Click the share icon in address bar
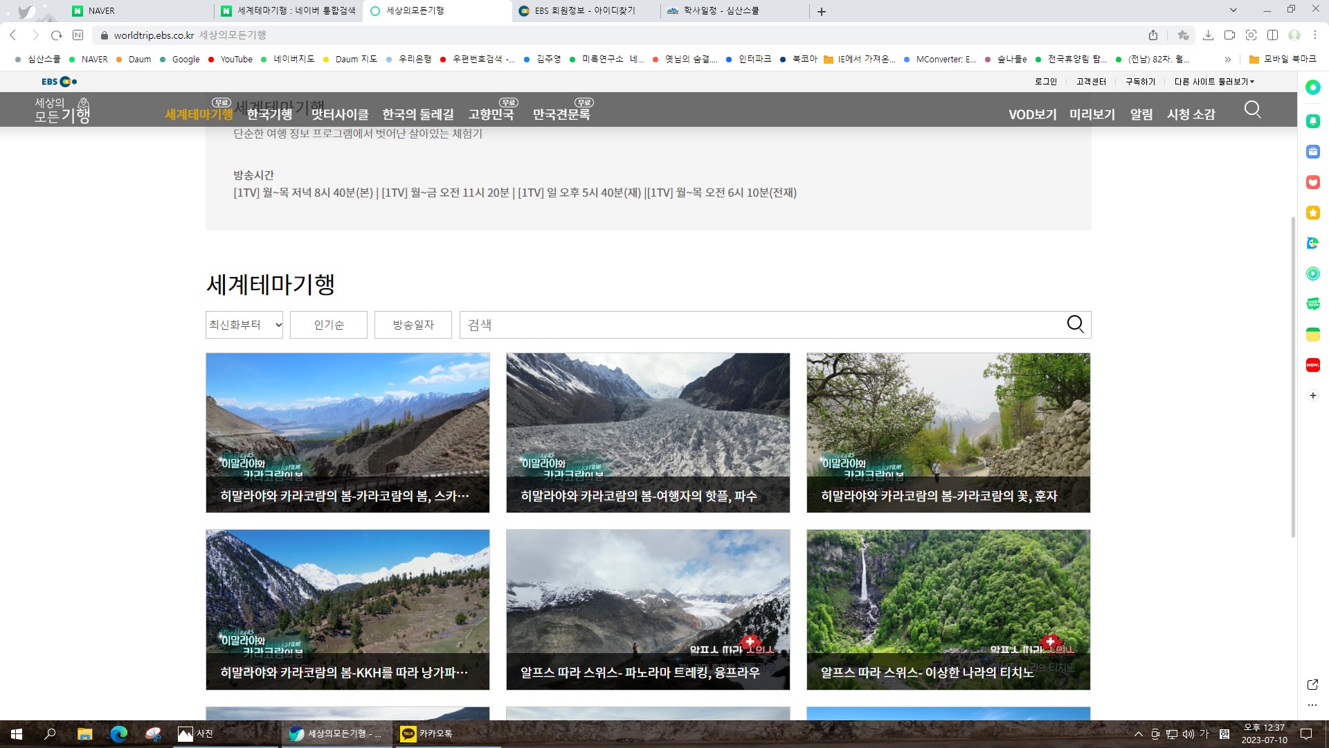Viewport: 1329px width, 748px height. [1153, 35]
